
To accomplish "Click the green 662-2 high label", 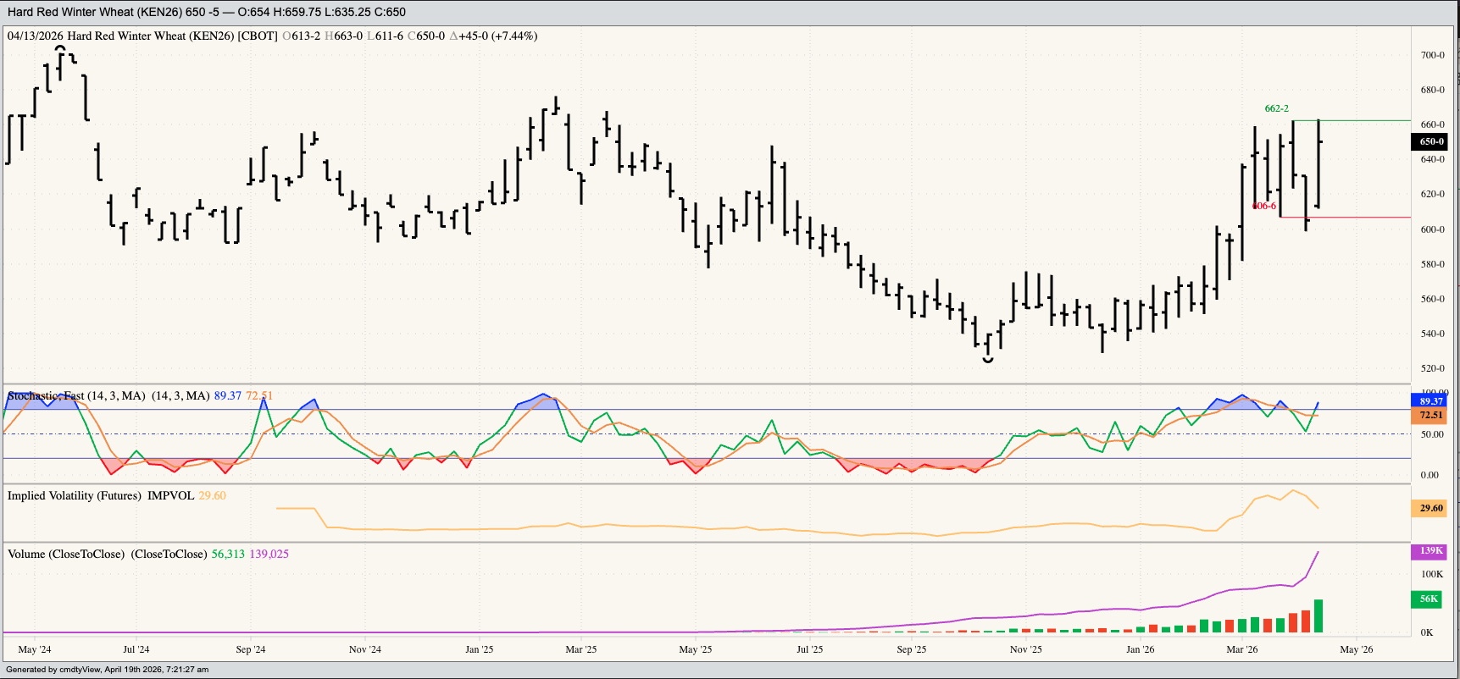I will 1276,108.
